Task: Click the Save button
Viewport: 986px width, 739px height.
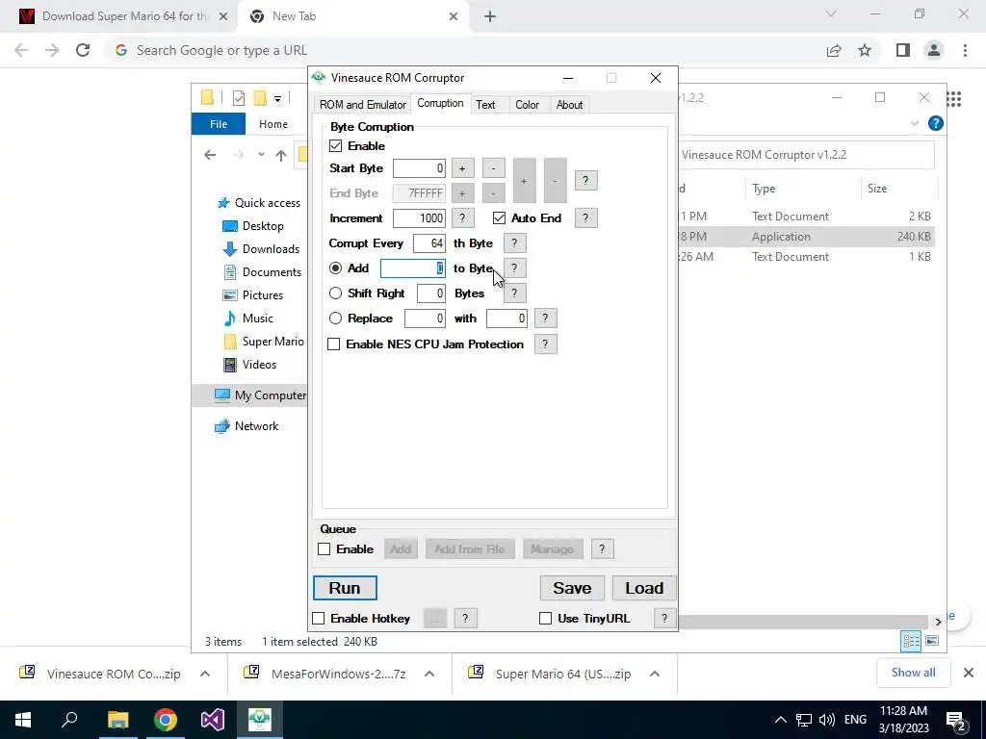Action: (x=572, y=588)
